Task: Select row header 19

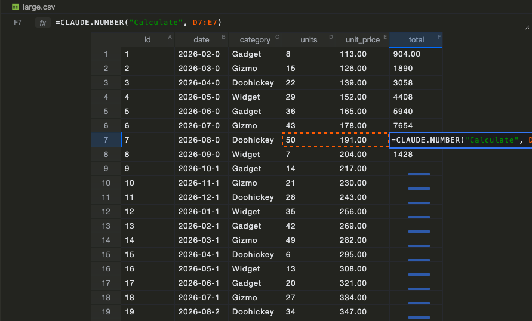Action: (x=106, y=312)
